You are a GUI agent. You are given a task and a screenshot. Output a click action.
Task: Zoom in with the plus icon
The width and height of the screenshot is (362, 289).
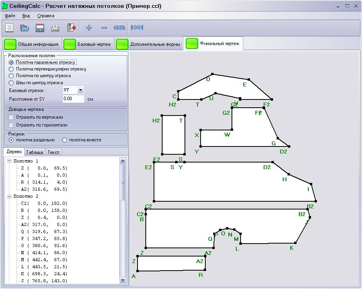89,28
